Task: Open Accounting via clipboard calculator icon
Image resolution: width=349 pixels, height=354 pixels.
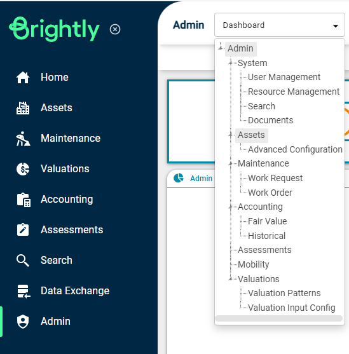Action: click(24, 200)
